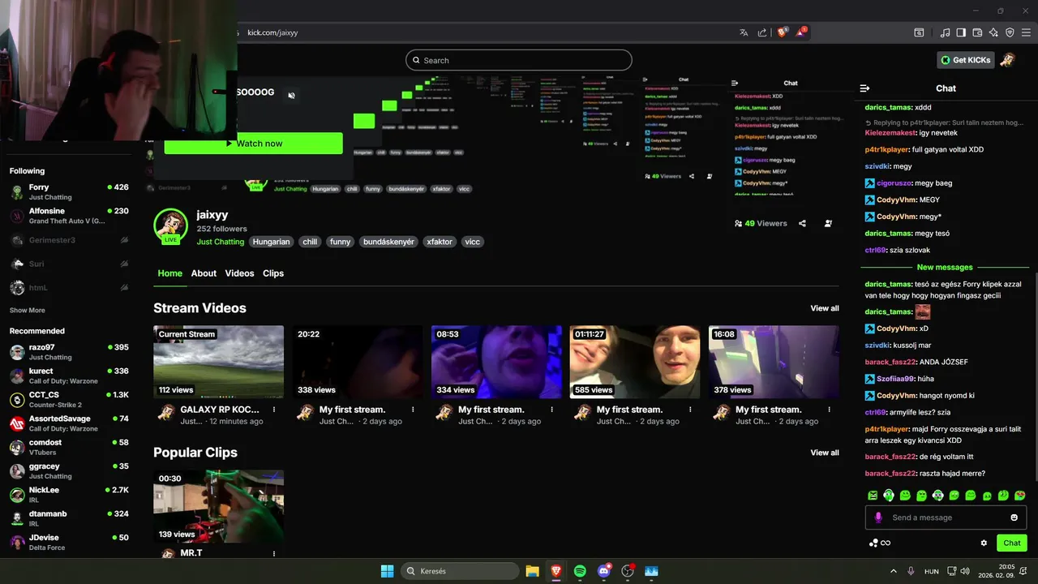Click the jaixyy channel avatar
Viewport: 1038px width, 584px height.
click(x=171, y=226)
